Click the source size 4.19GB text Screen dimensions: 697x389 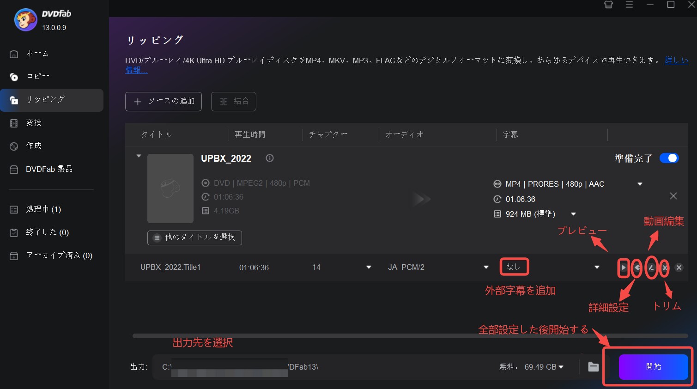pos(226,211)
